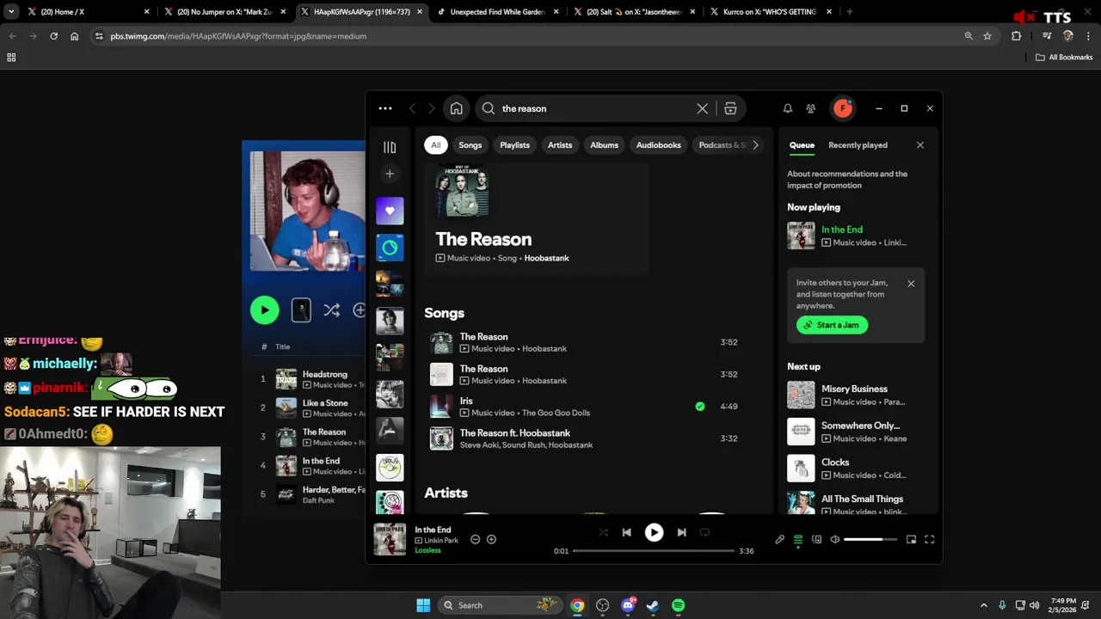Reload the Chrome page

(x=53, y=36)
